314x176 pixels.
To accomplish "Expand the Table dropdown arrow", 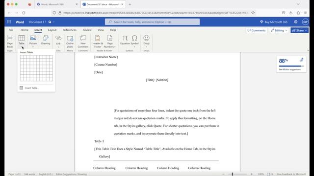I will coord(22,47).
